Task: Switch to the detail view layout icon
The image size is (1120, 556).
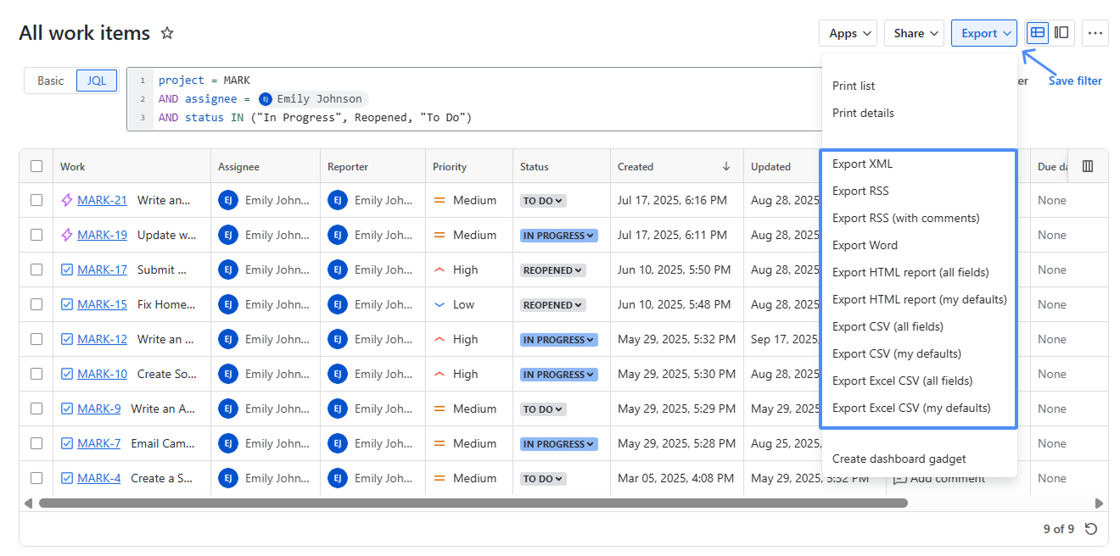Action: pyautogui.click(x=1061, y=32)
